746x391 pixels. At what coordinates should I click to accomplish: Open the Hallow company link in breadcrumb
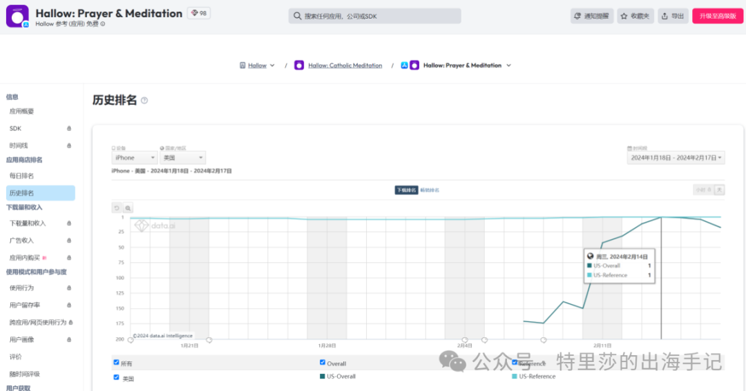257,66
